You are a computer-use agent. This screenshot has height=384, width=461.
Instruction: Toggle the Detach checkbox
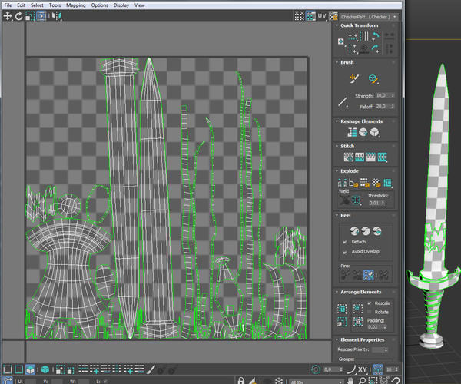(x=344, y=242)
